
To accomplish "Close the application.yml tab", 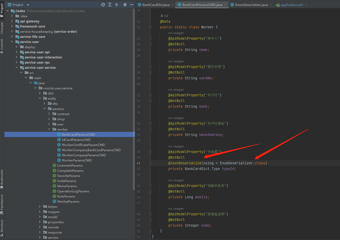I will pos(306,5).
